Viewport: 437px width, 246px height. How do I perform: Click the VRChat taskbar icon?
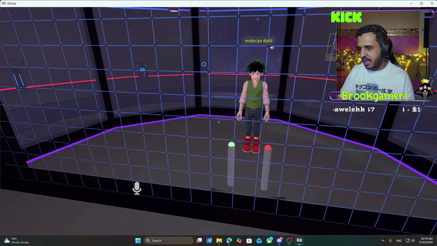(x=299, y=241)
